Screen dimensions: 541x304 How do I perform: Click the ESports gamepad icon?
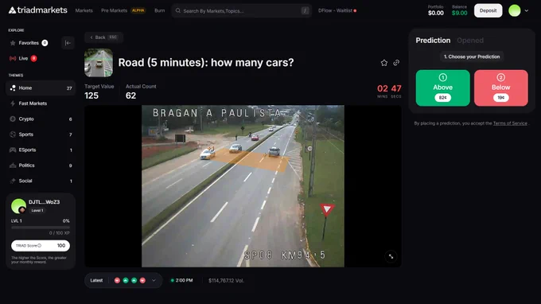13,150
